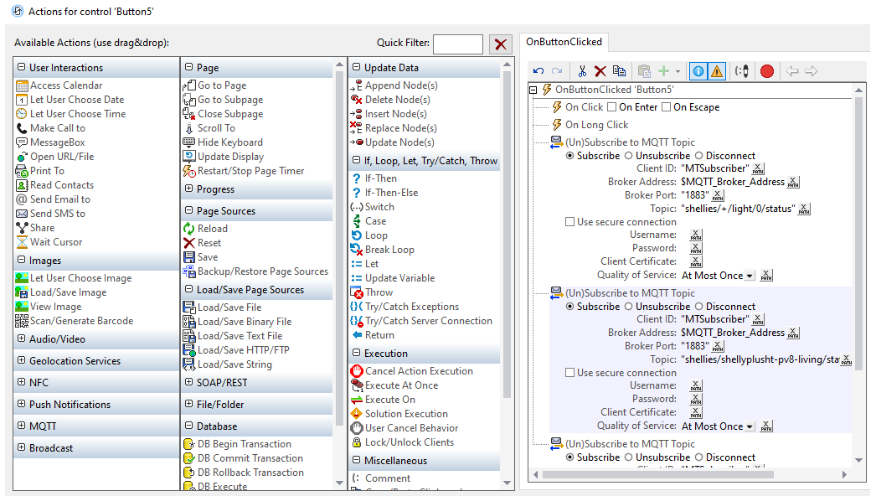The width and height of the screenshot is (876, 496).
Task: Click the Quick Filter input field
Action: pos(457,44)
